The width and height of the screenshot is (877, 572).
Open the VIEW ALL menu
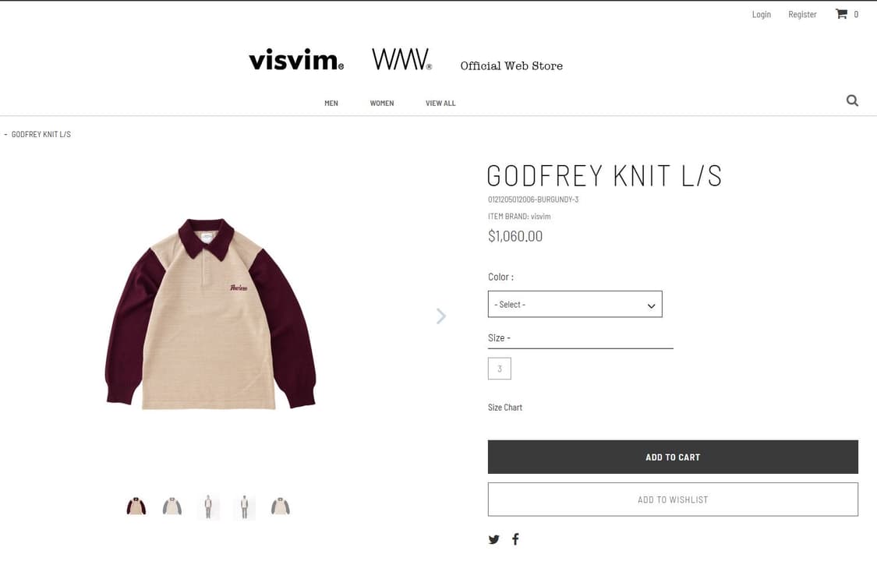tap(440, 104)
